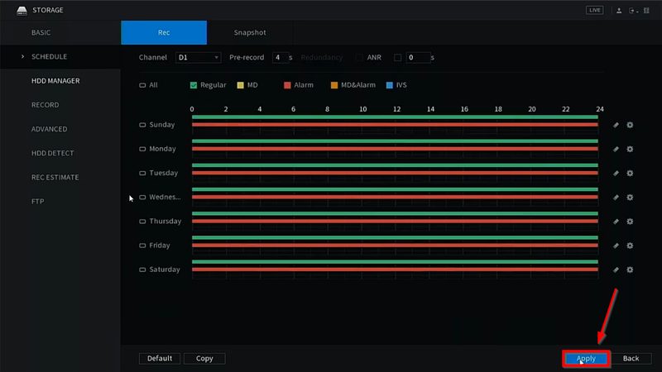The width and height of the screenshot is (662, 372).
Task: Click the eraser icon for Wednesday
Action: coord(616,198)
